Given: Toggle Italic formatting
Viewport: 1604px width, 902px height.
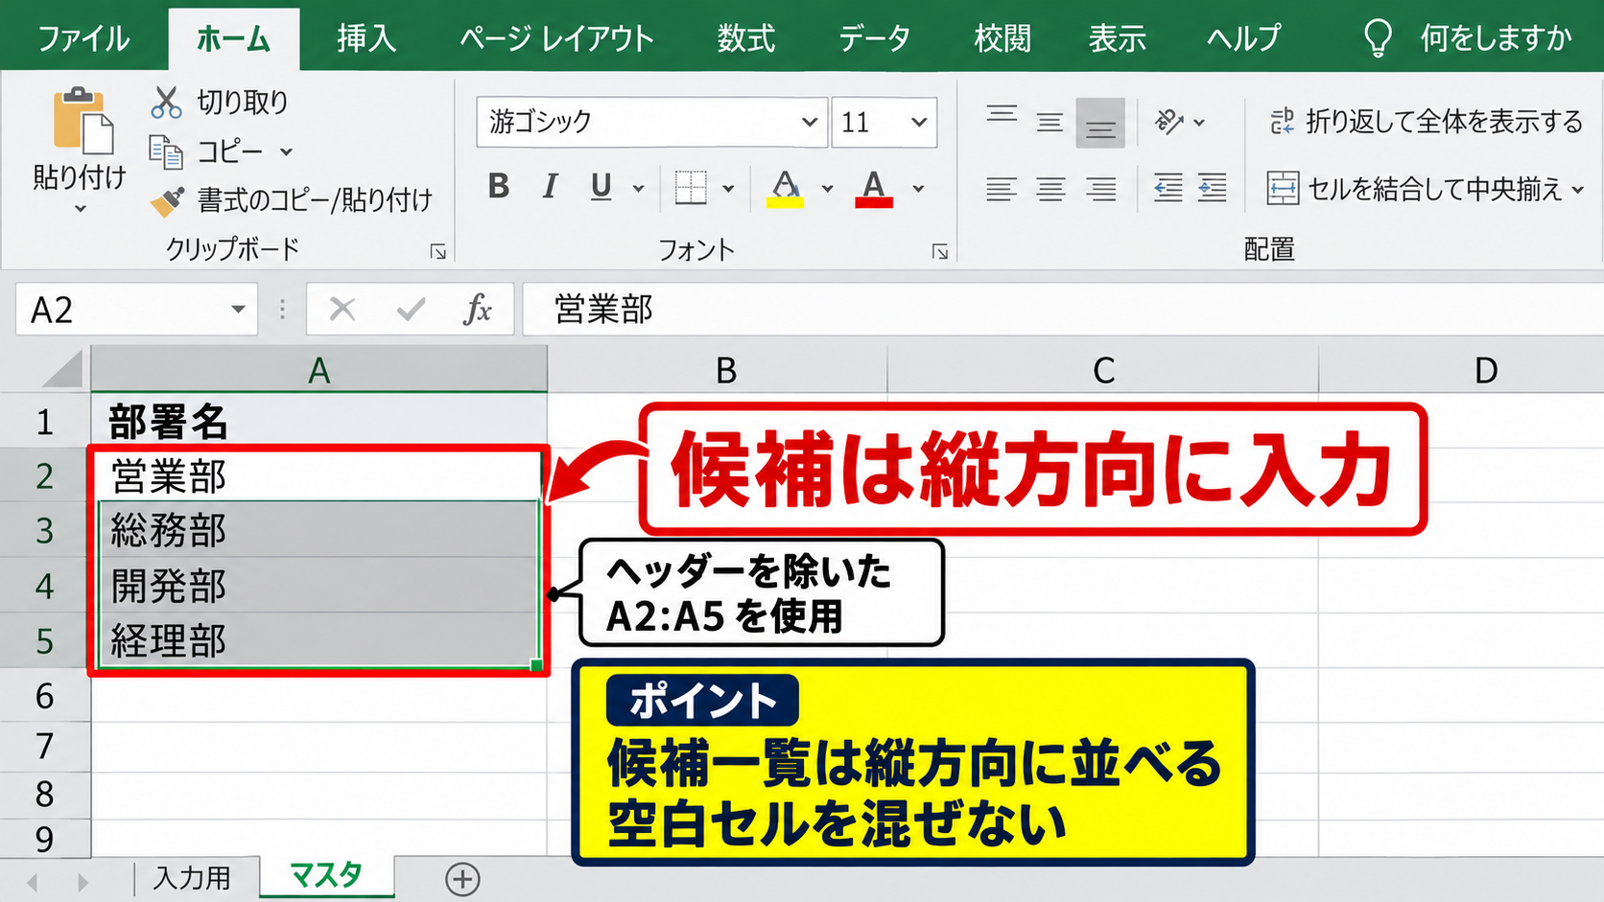Looking at the screenshot, I should coord(550,186).
